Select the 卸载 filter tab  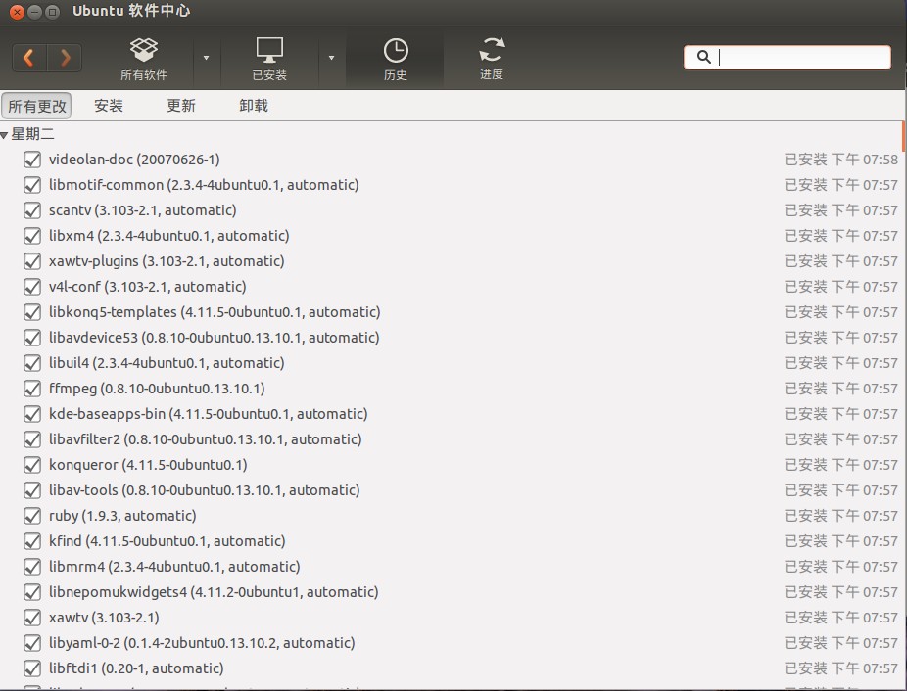254,106
